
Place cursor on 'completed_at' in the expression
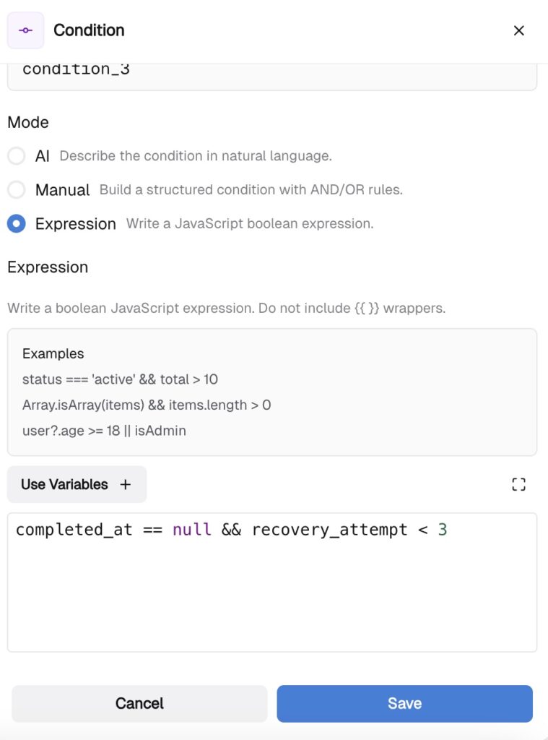[x=74, y=530]
